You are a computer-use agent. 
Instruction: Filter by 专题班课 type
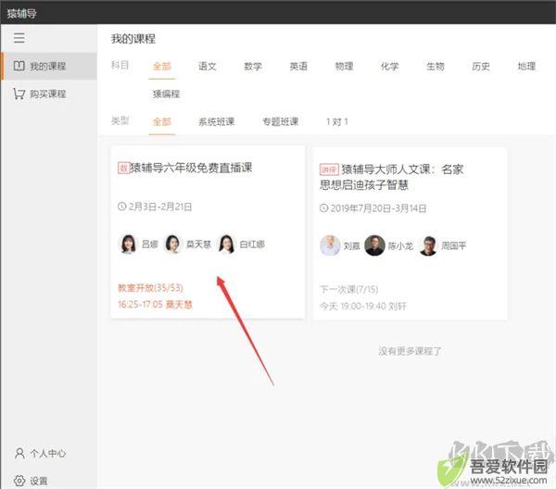[x=280, y=122]
